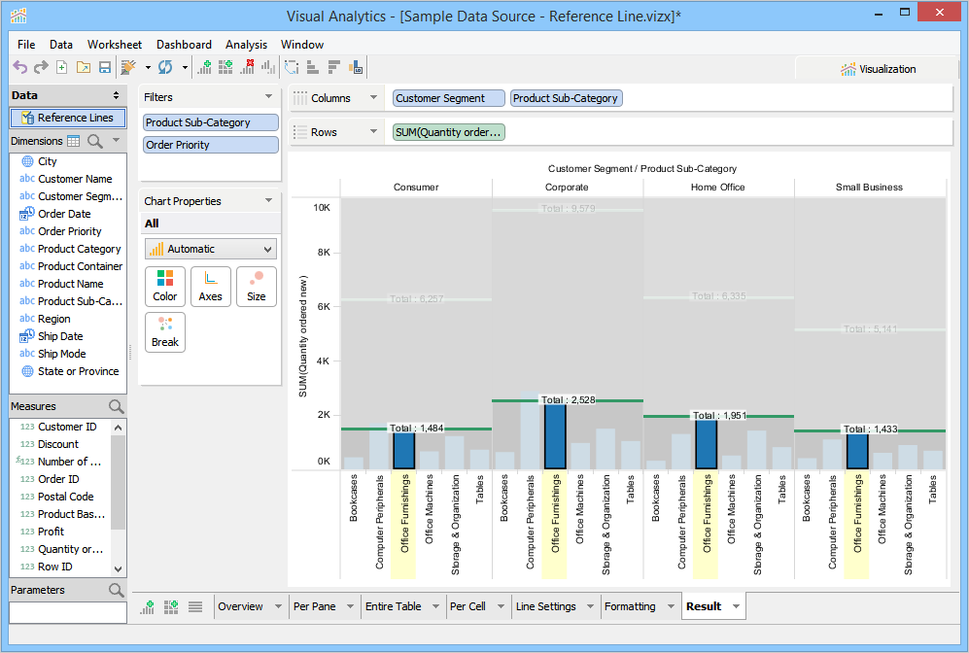Select the Per Pane worksheet tab
This screenshot has width=969, height=653.
[314, 606]
